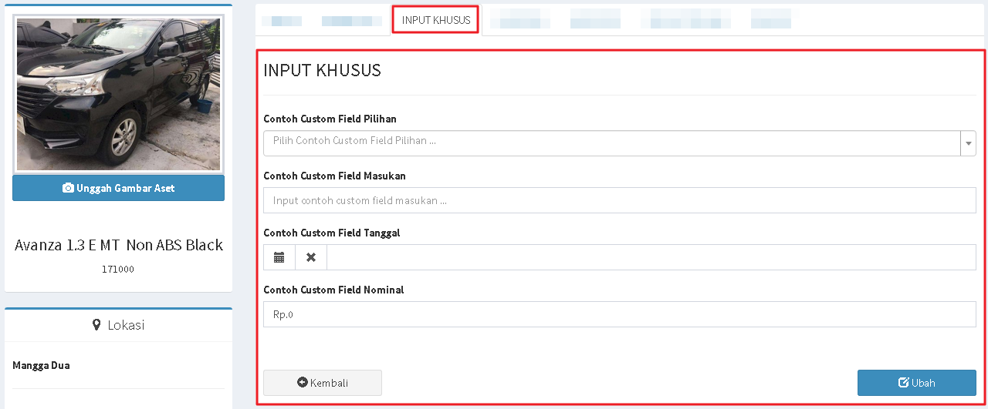Click the Unggah Gambar Aset text
The height and width of the screenshot is (409, 988).
pyautogui.click(x=126, y=188)
